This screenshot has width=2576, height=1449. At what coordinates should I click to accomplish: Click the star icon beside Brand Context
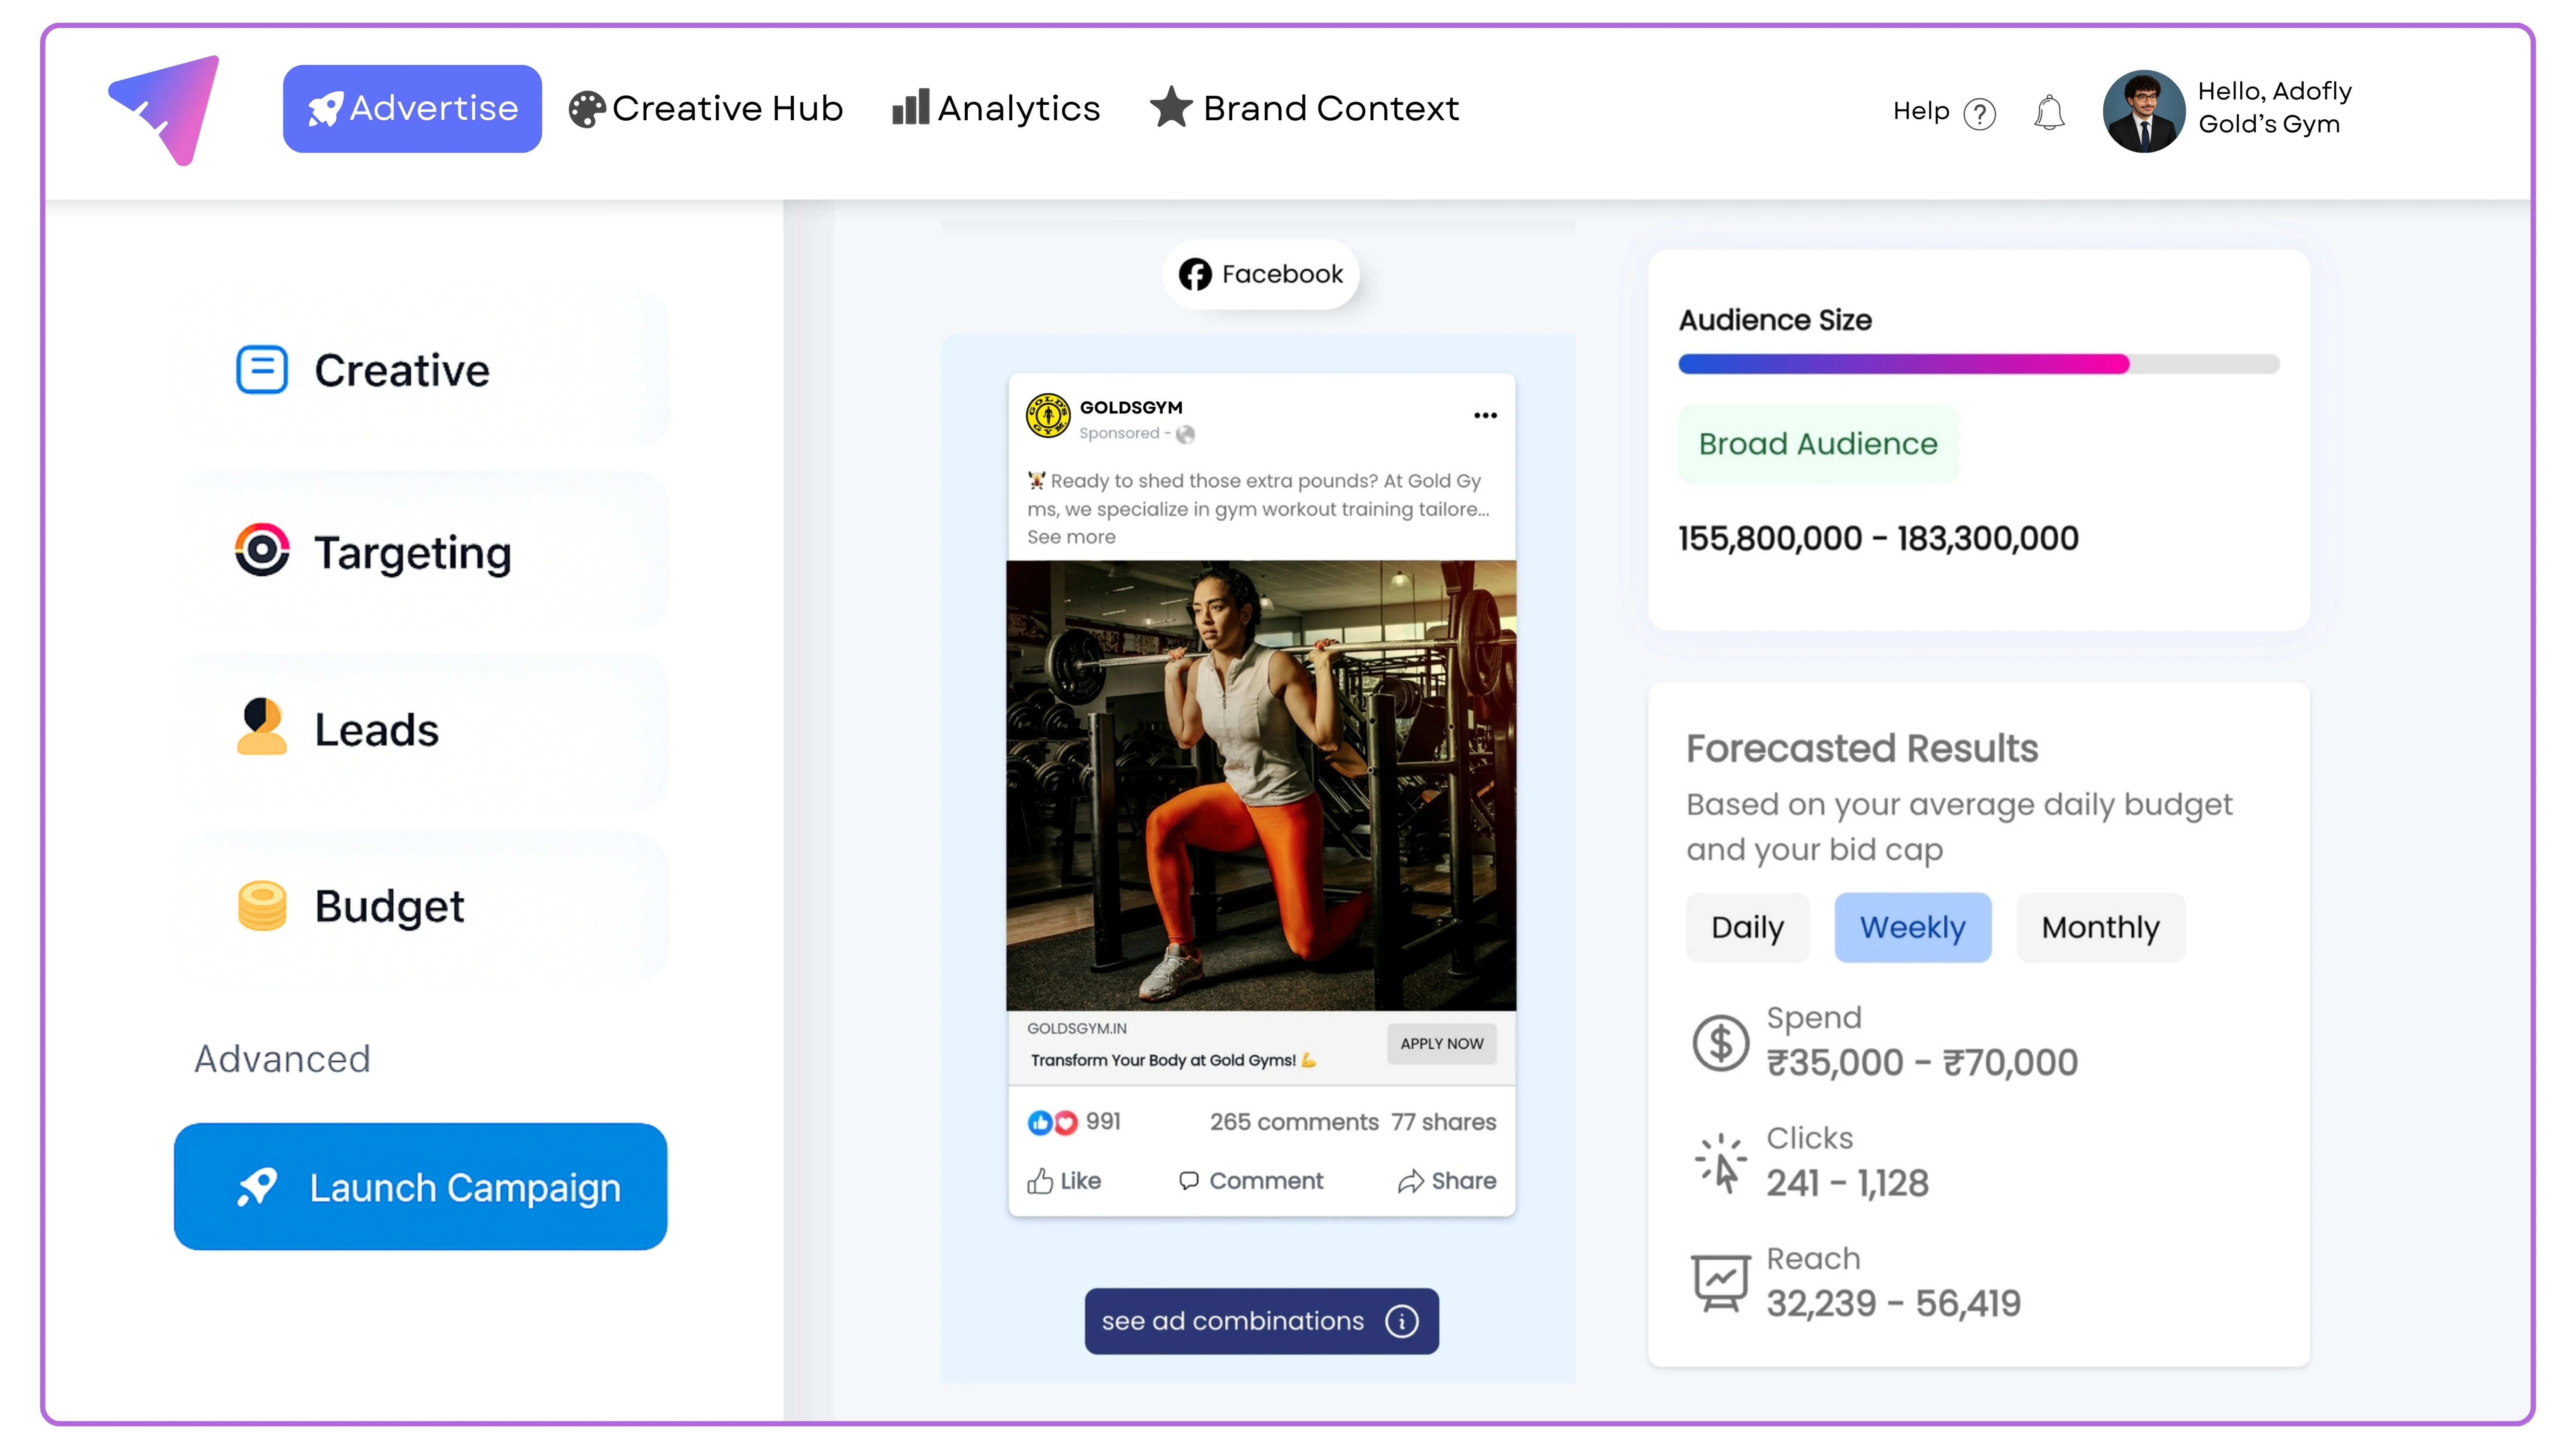tap(1171, 107)
